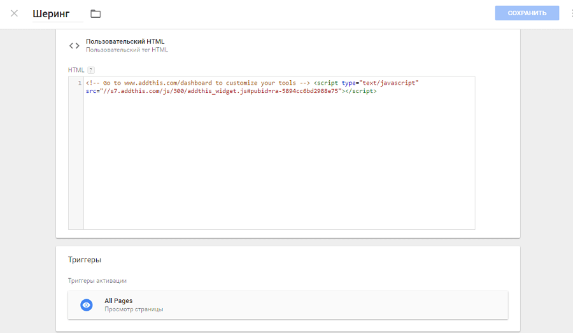Click the angle-brackets Custom HTML tag icon

[x=74, y=46]
